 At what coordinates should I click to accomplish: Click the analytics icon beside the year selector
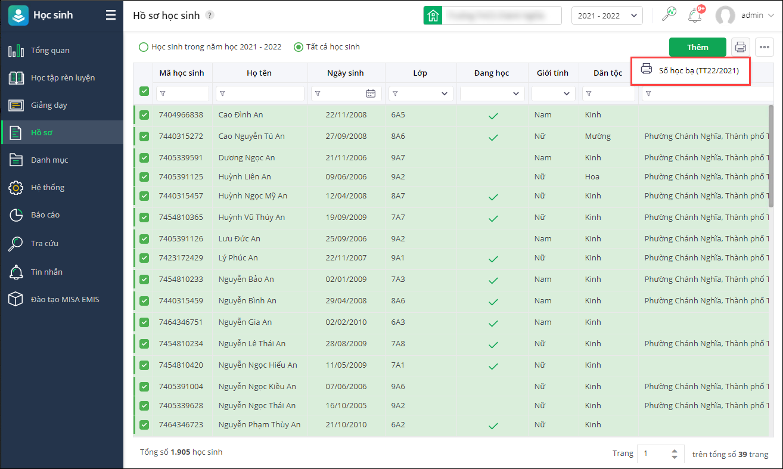(x=669, y=15)
